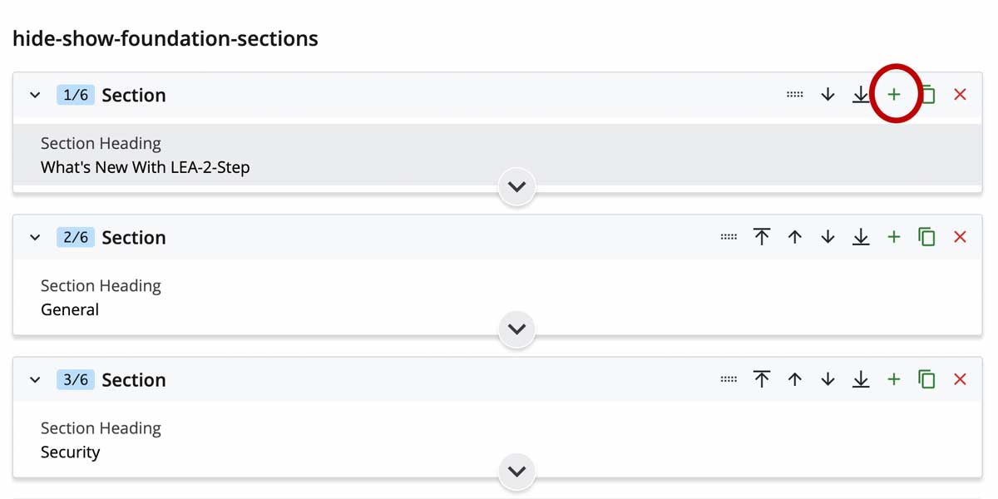Duplicate the first section
Image resolution: width=998 pixels, height=499 pixels.
tap(926, 94)
